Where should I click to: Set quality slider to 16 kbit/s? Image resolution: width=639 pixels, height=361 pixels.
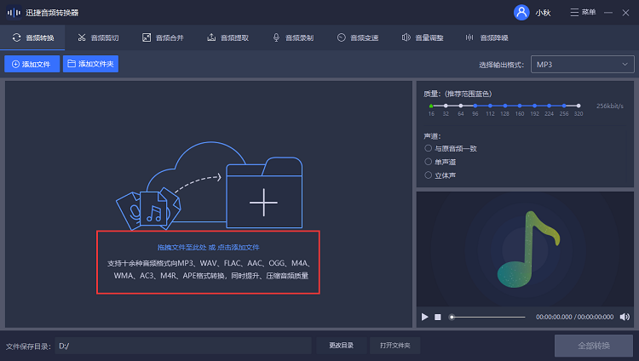[x=431, y=106]
